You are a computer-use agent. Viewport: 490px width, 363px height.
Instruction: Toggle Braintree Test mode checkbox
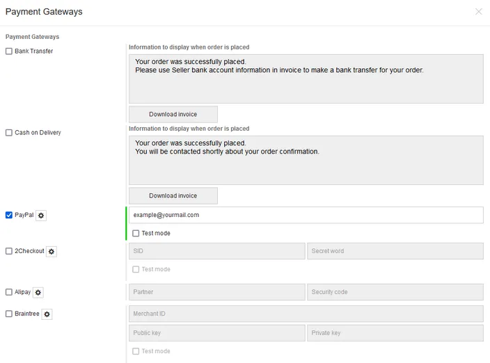click(136, 351)
